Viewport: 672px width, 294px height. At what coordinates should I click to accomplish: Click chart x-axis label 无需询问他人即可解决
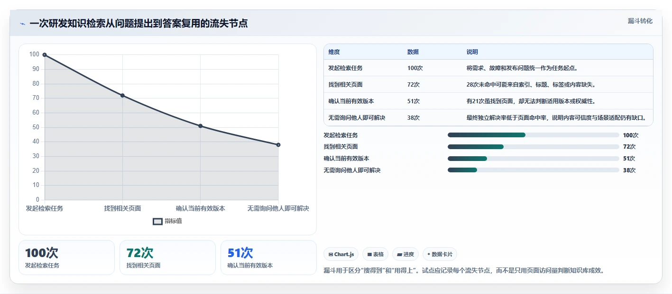[278, 209]
